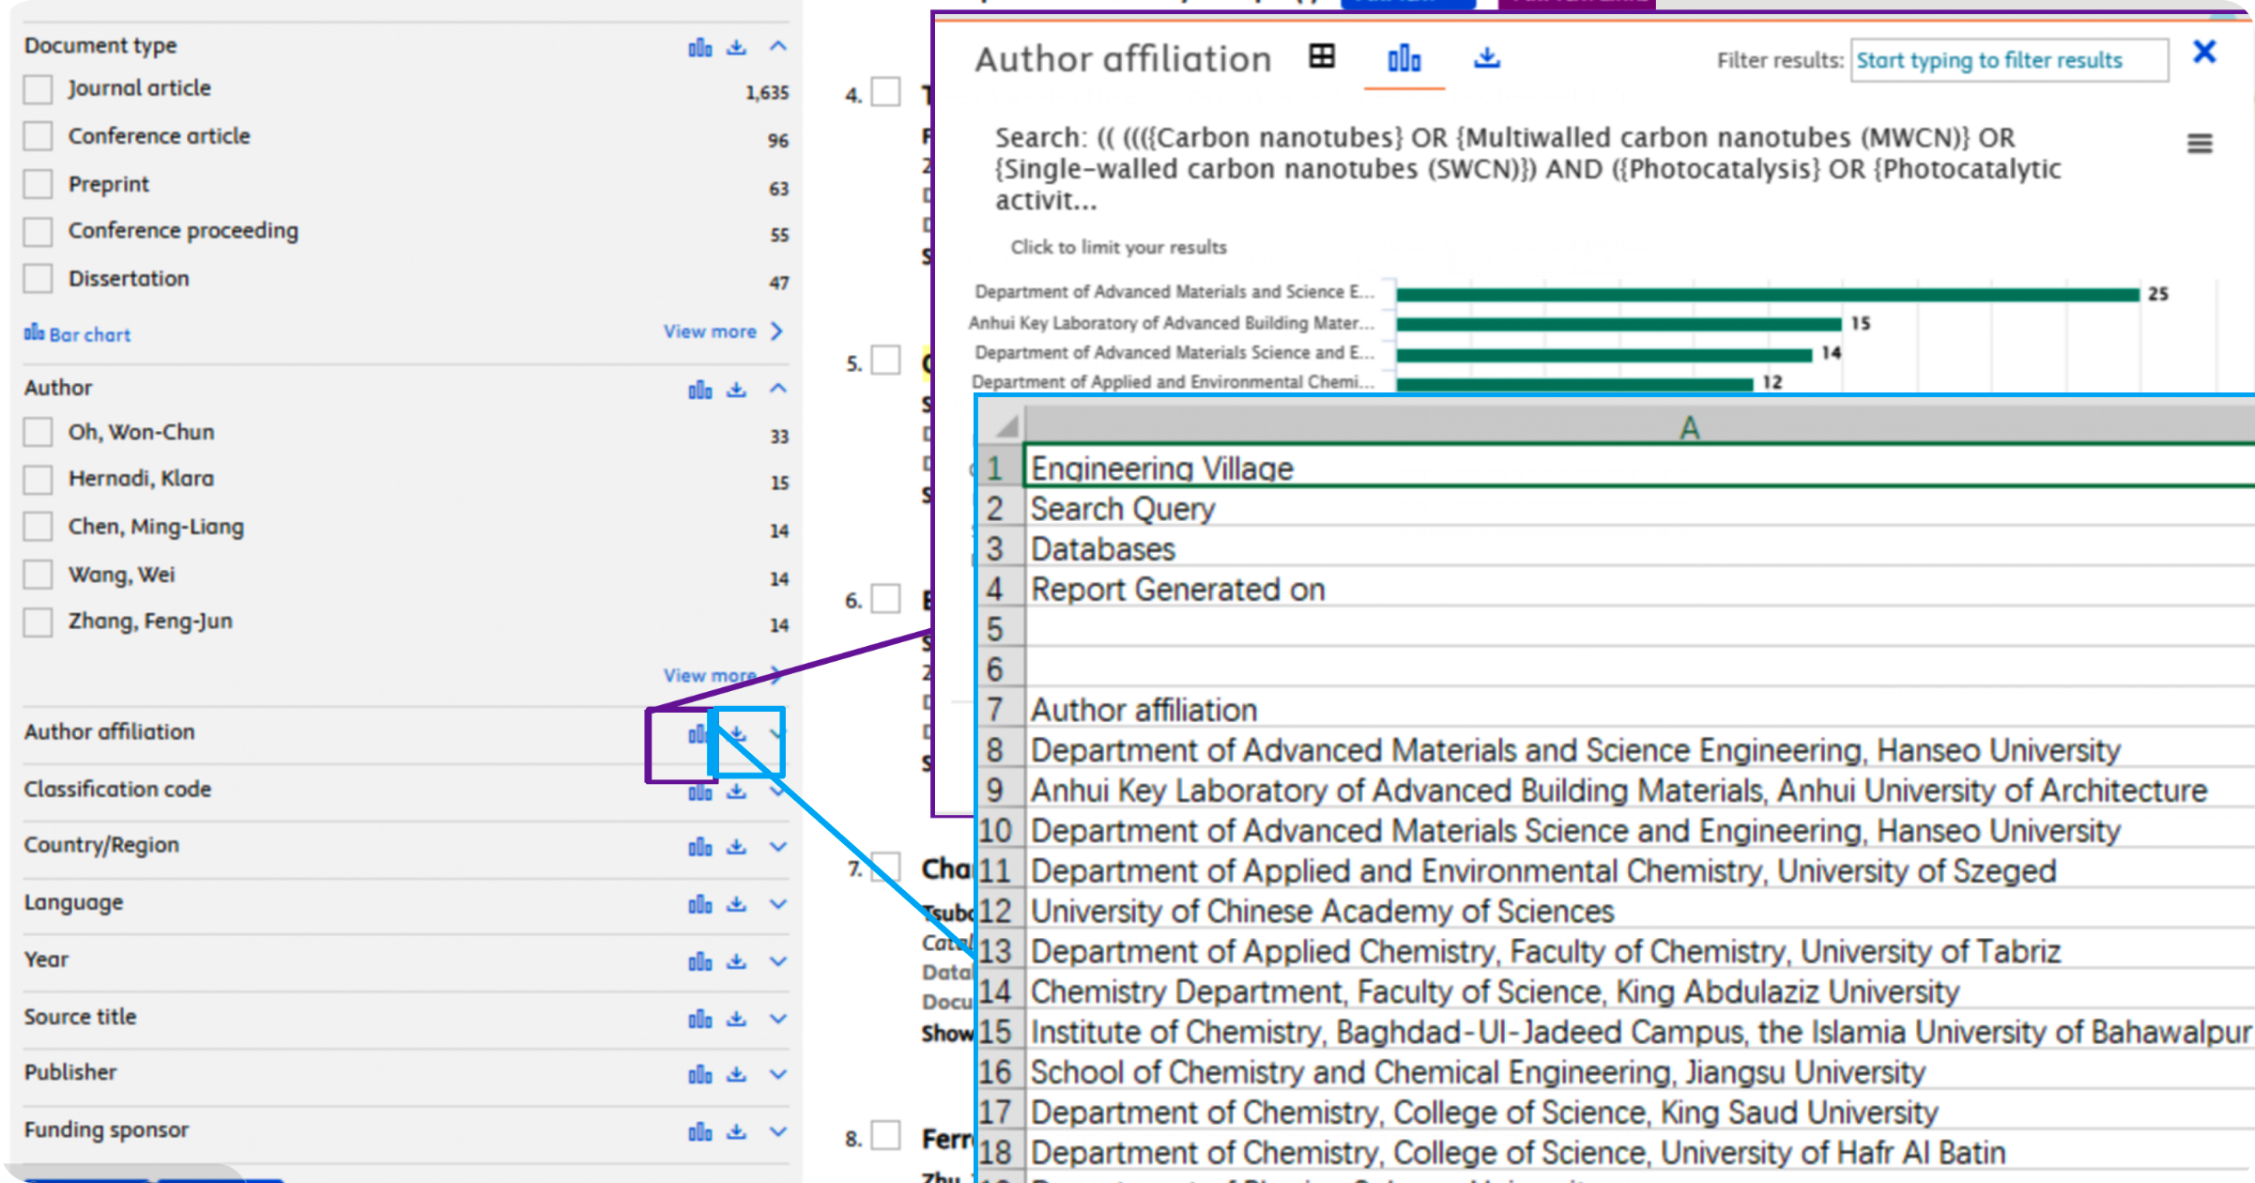Screen dimensions: 2255x1183
Task: Download Author affiliation chart data in popup
Action: (1486, 58)
